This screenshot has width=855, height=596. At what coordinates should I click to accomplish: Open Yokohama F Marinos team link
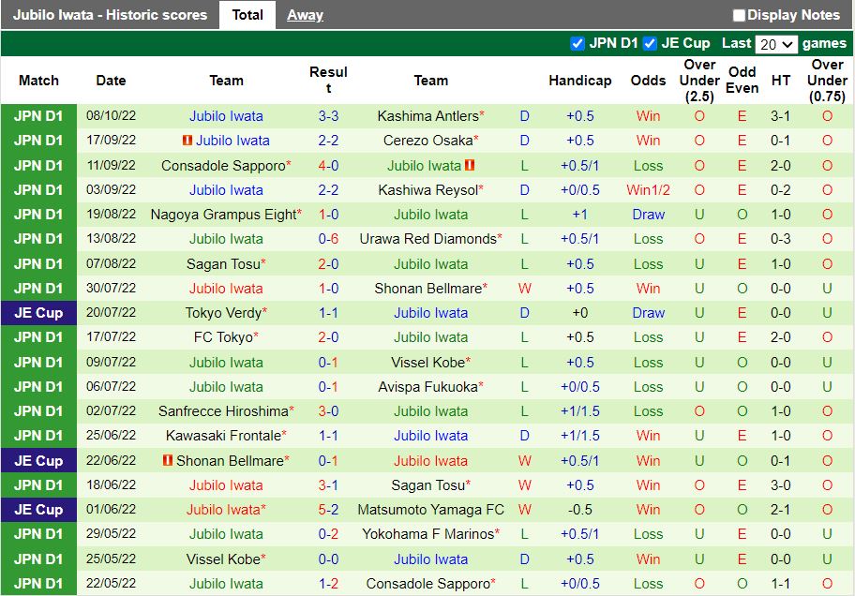click(x=428, y=534)
